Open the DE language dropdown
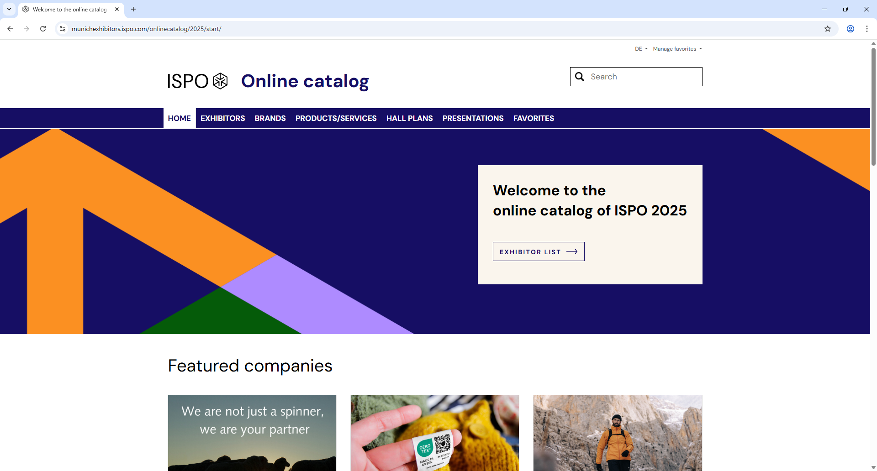The height and width of the screenshot is (471, 877). (x=641, y=49)
